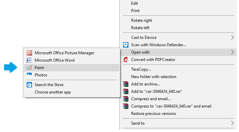The width and height of the screenshot is (239, 132).
Task: Click the Store bag icon
Action: [x=29, y=85]
